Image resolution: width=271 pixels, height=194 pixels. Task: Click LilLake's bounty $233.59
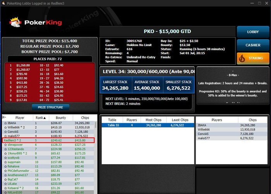click(x=56, y=184)
